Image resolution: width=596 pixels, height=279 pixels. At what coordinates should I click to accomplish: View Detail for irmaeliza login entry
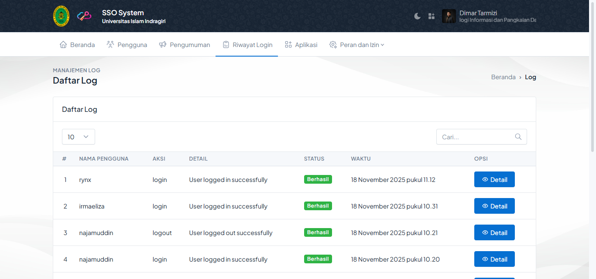pyautogui.click(x=494, y=206)
